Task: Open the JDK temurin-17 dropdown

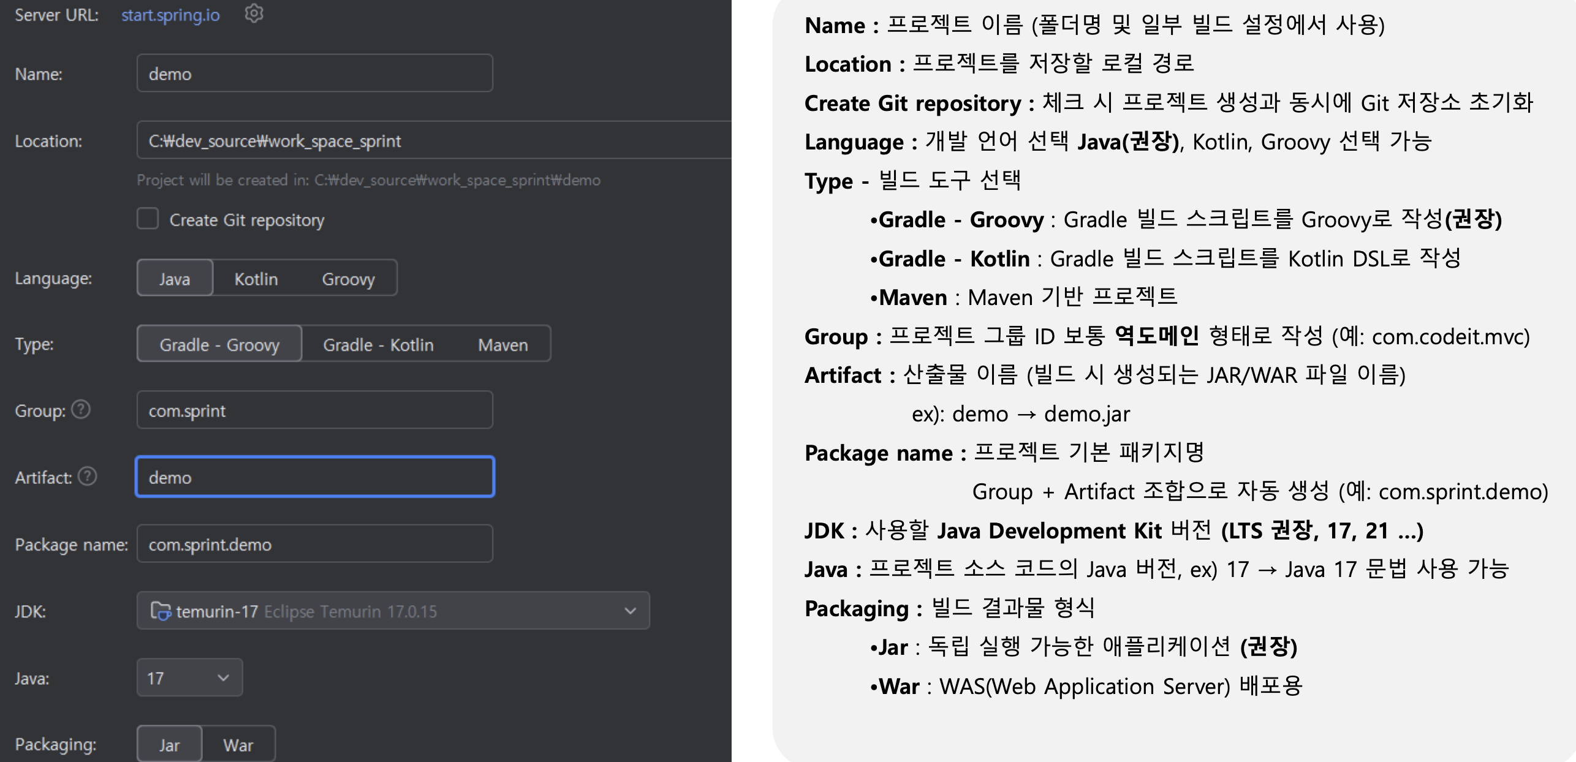Action: click(x=630, y=611)
